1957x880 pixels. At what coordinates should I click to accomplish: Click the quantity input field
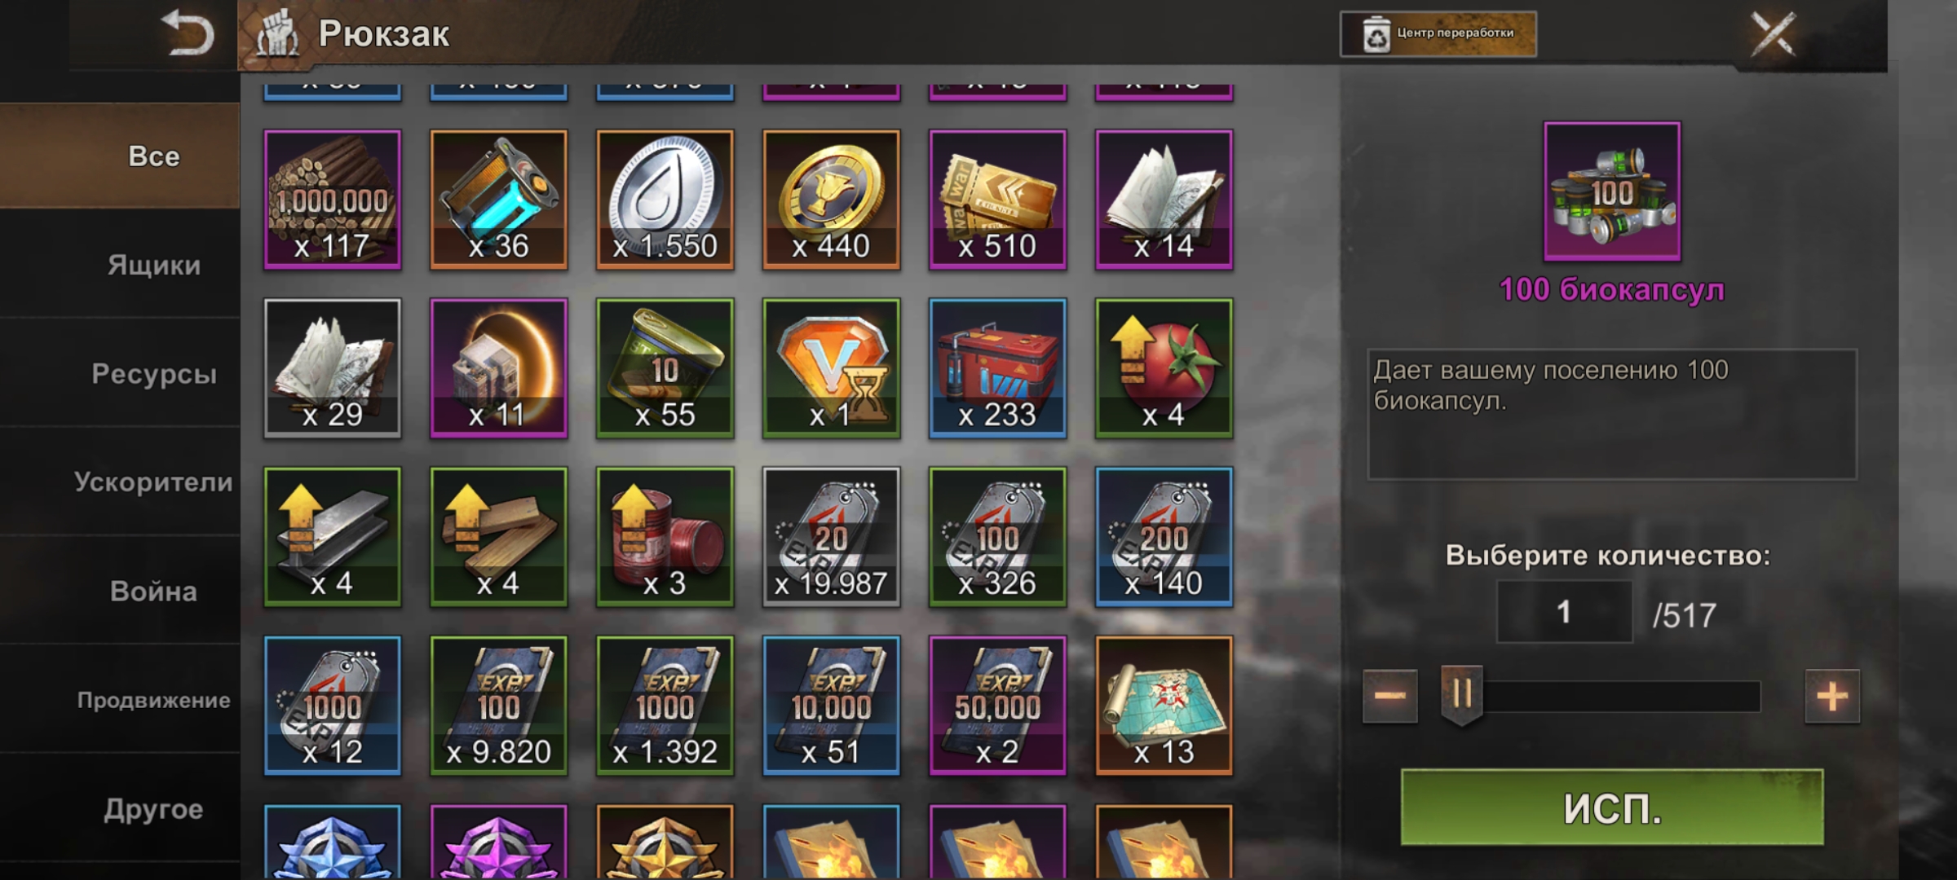pyautogui.click(x=1564, y=612)
